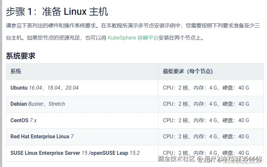Click the minimum requirements cell for CentOS
Image resolution: width=267 pixels, height=167 pixels.
coord(206,120)
